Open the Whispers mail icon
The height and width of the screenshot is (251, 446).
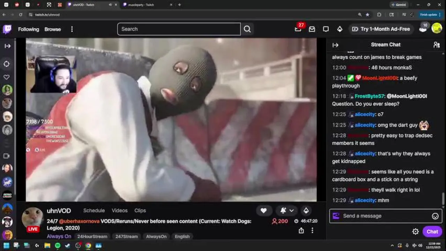[312, 29]
